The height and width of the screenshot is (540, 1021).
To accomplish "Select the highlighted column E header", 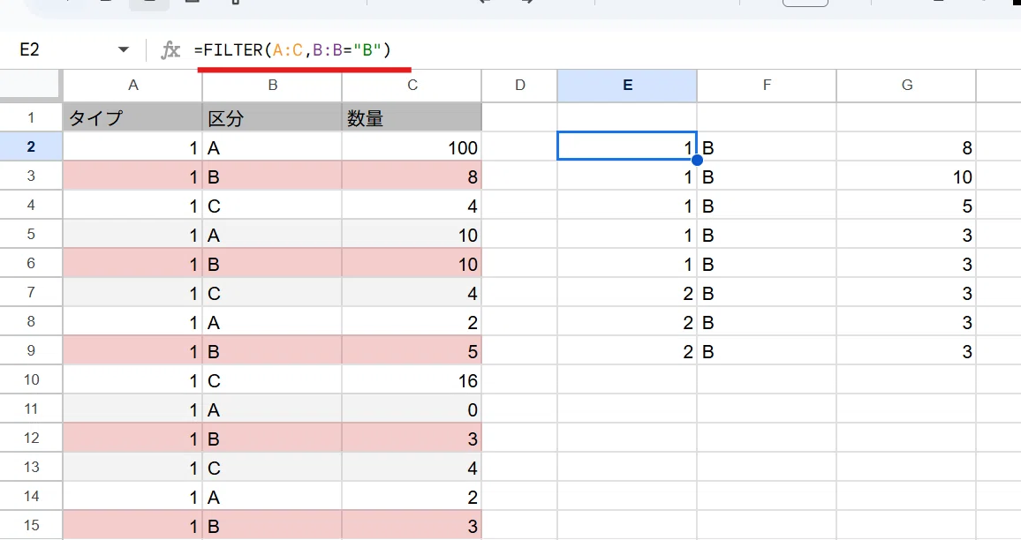I will click(x=627, y=86).
